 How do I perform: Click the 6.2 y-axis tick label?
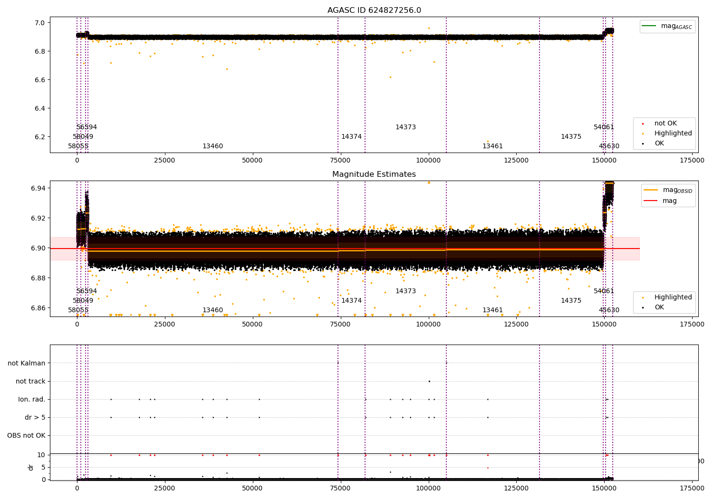coord(40,137)
